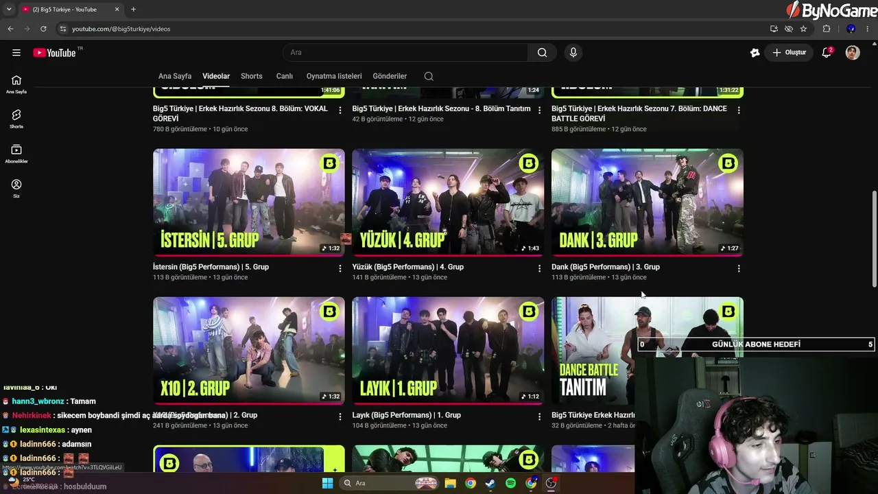
Task: Open video title Dank (Big5 Performans) | 3. Grup
Action: point(606,267)
